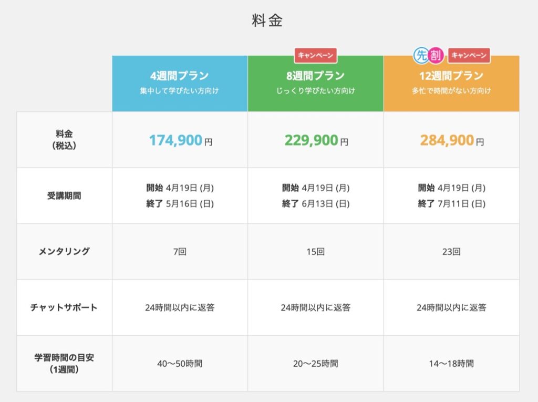538x402 pixels.
Task: Click the 15回 mentoring cell
Action: tap(316, 252)
